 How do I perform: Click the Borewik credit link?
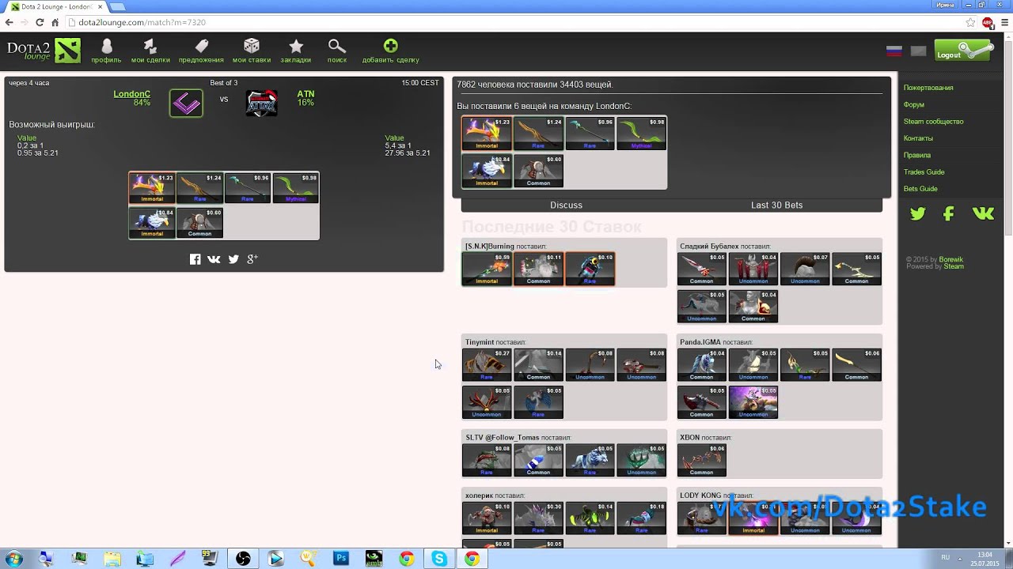click(x=951, y=259)
